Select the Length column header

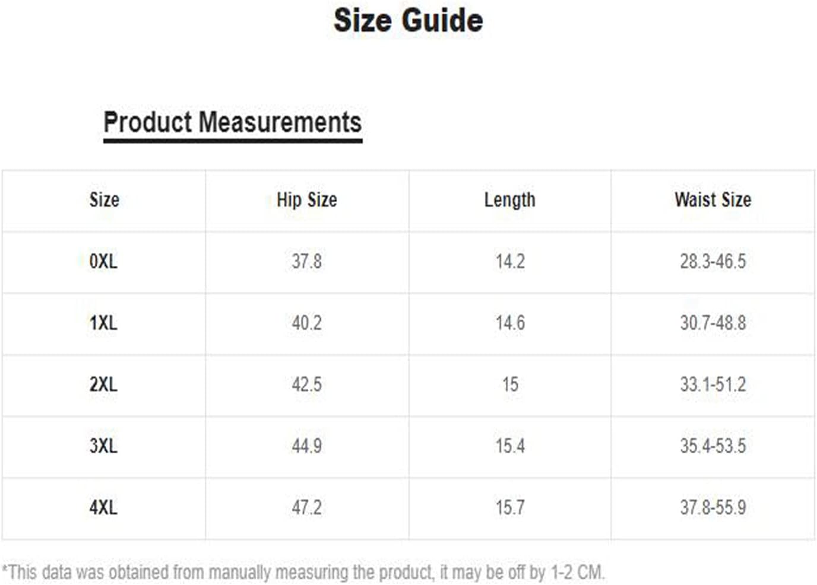click(x=509, y=200)
